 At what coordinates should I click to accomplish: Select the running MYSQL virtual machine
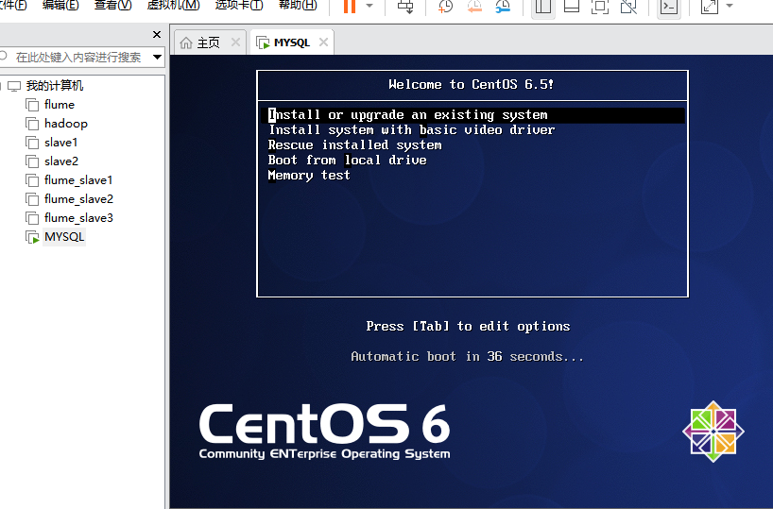(64, 237)
